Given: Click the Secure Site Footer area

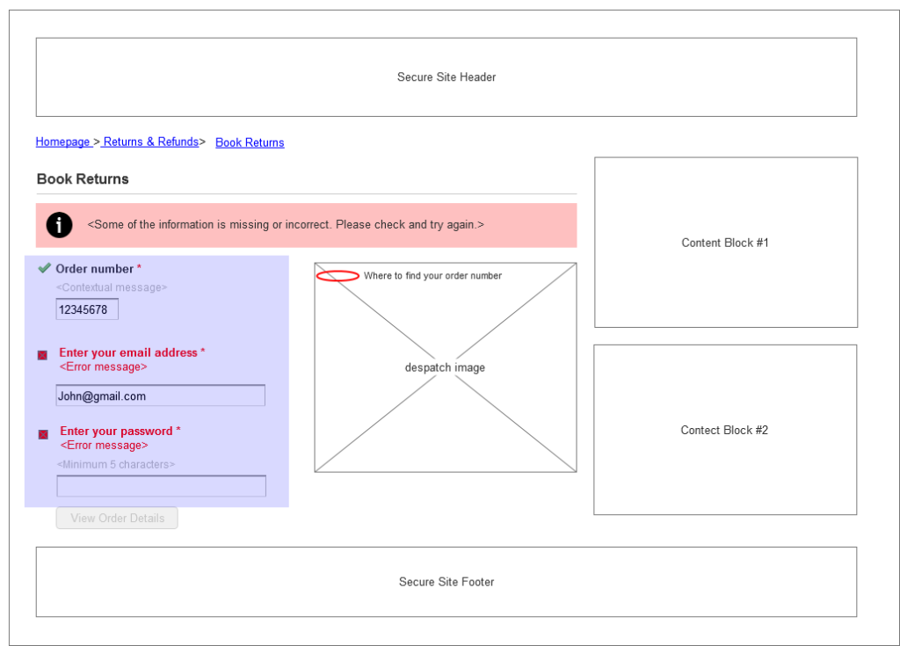Looking at the screenshot, I should 446,582.
